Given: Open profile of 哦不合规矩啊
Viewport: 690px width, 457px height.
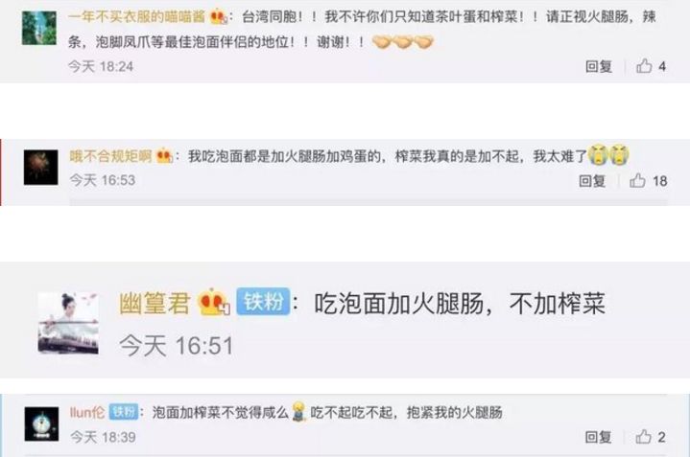Looking at the screenshot, I should [111, 155].
